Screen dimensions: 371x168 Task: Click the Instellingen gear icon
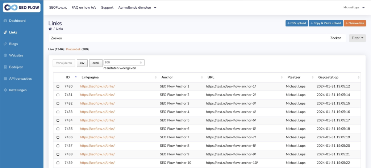coord(5,90)
